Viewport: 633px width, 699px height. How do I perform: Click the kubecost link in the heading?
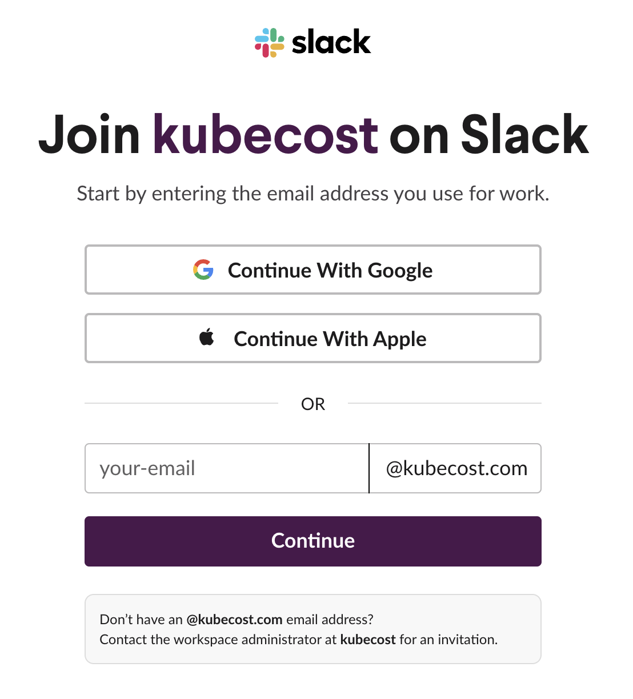pos(265,135)
